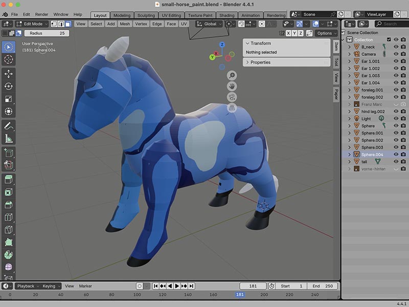Open the Zoom magnifier icon near the gizmo
This screenshot has height=307, width=409.
[x=232, y=75]
